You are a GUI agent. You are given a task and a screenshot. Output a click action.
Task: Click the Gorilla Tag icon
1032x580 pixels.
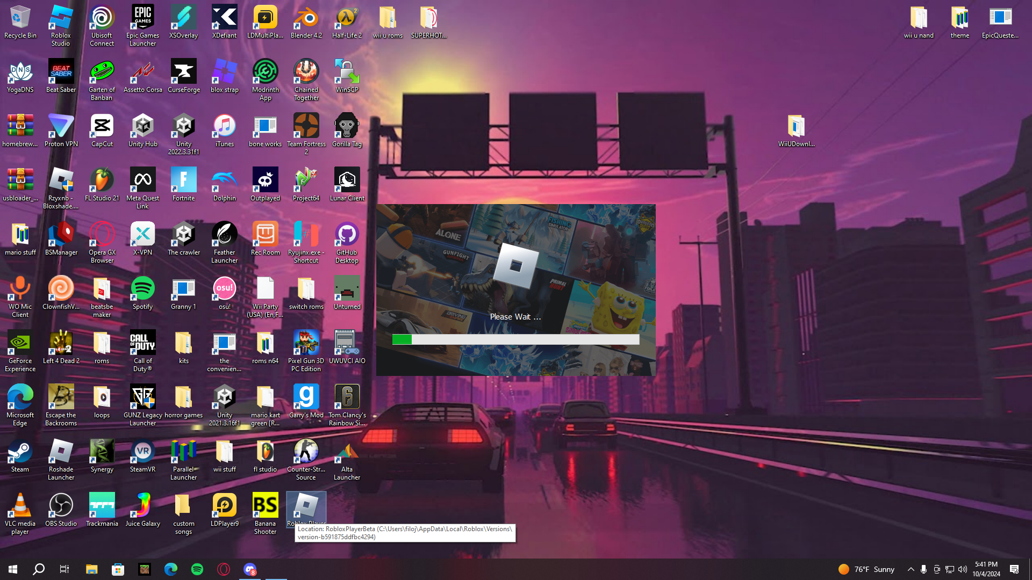click(x=347, y=131)
